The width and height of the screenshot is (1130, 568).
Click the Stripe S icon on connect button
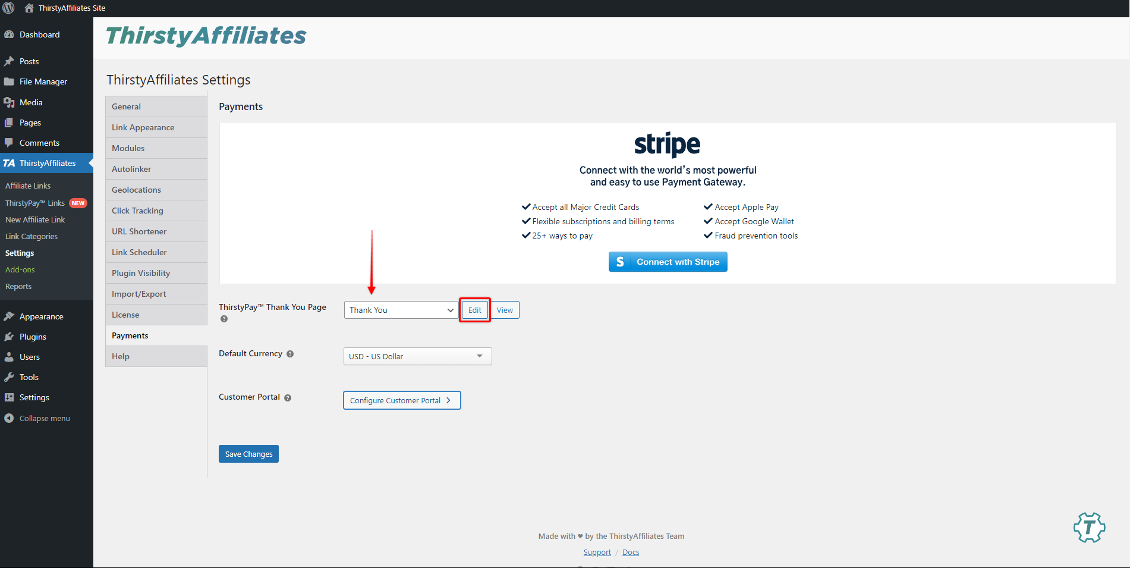coord(620,262)
